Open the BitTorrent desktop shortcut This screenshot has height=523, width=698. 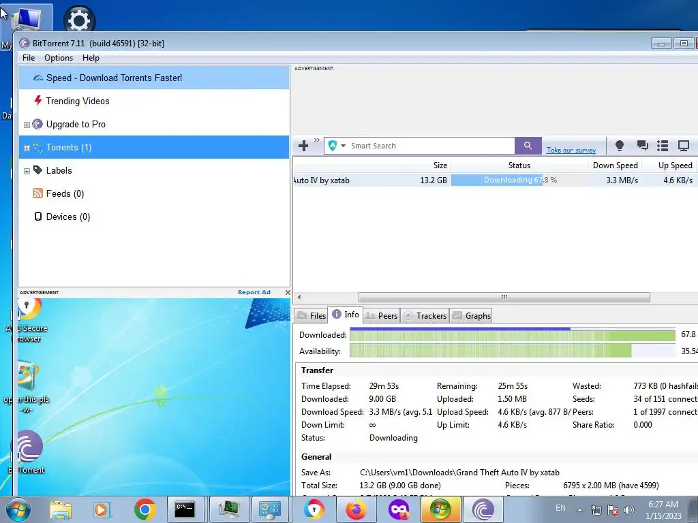tap(27, 451)
